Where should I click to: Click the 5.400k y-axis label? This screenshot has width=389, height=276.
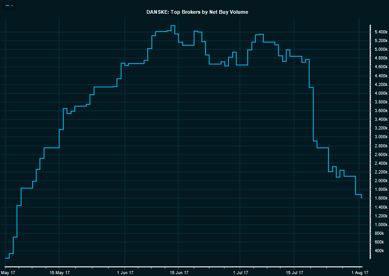382,32
